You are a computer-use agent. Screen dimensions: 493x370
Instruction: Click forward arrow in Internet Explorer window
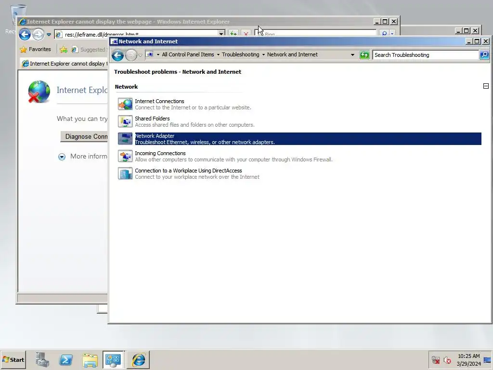pyautogui.click(x=39, y=34)
